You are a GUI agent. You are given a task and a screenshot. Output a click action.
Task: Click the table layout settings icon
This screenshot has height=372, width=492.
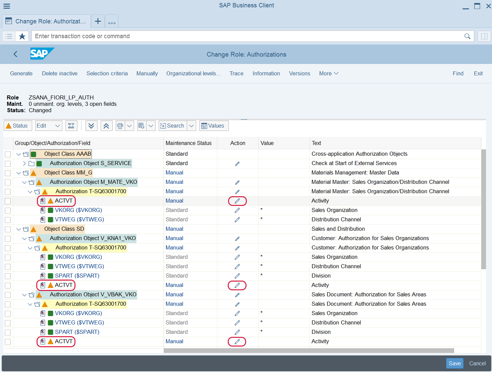pos(142,126)
